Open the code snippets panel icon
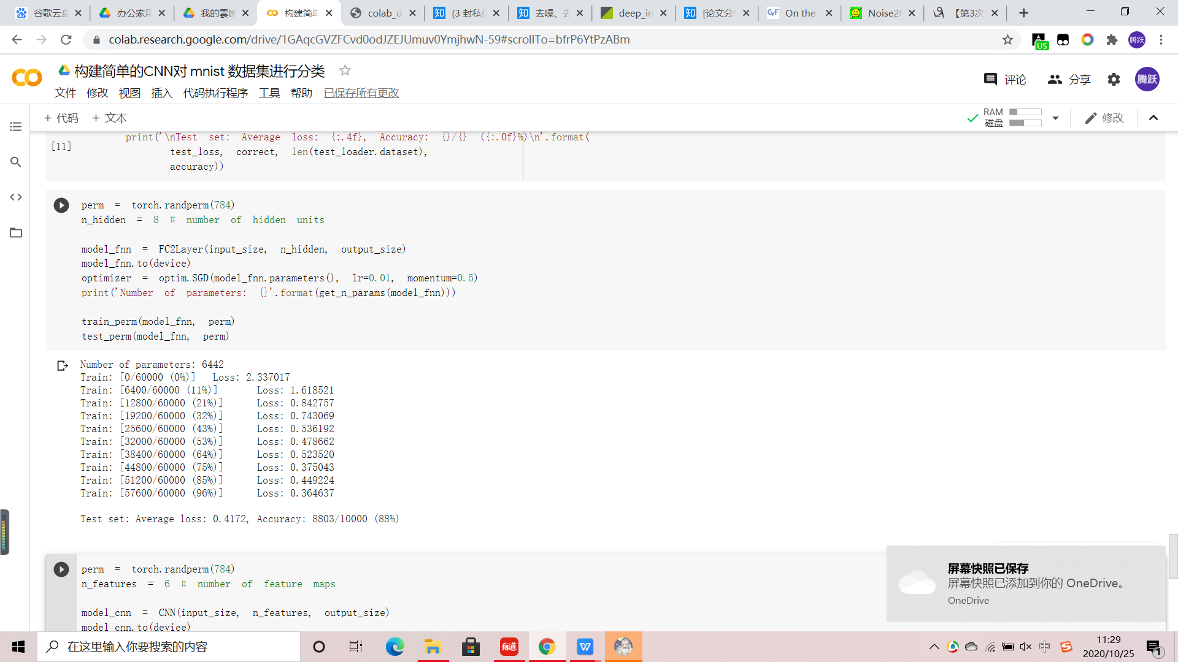 [16, 197]
